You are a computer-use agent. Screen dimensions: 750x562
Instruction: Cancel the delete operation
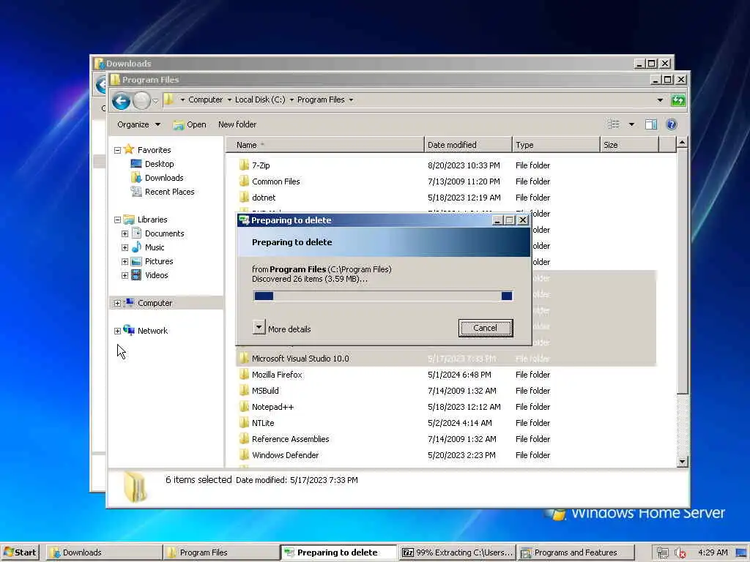pos(486,328)
